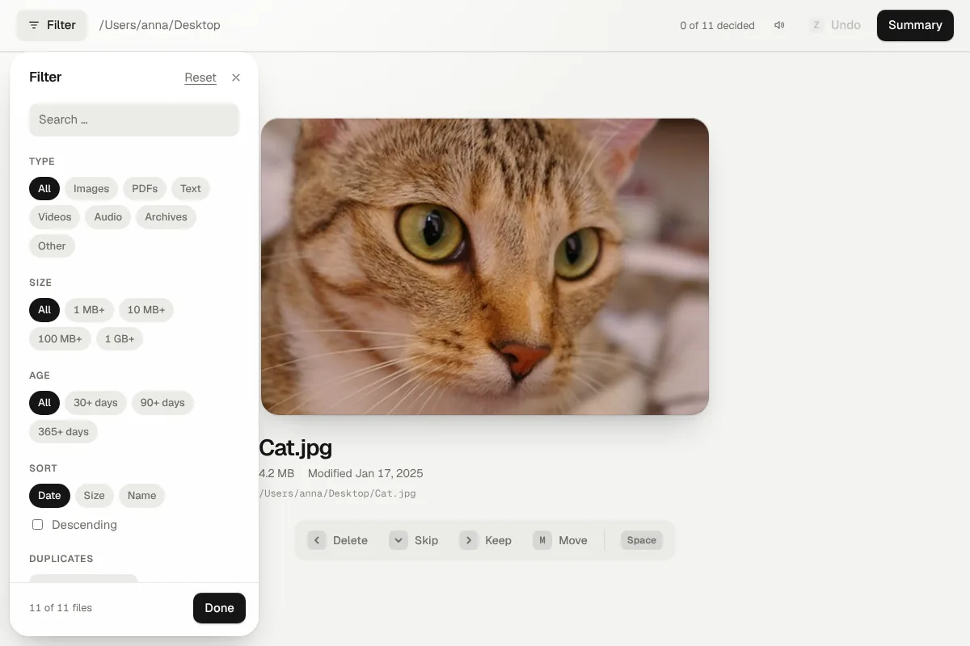The image size is (970, 646).
Task: Toggle the sound speaker icon
Action: coord(779,25)
